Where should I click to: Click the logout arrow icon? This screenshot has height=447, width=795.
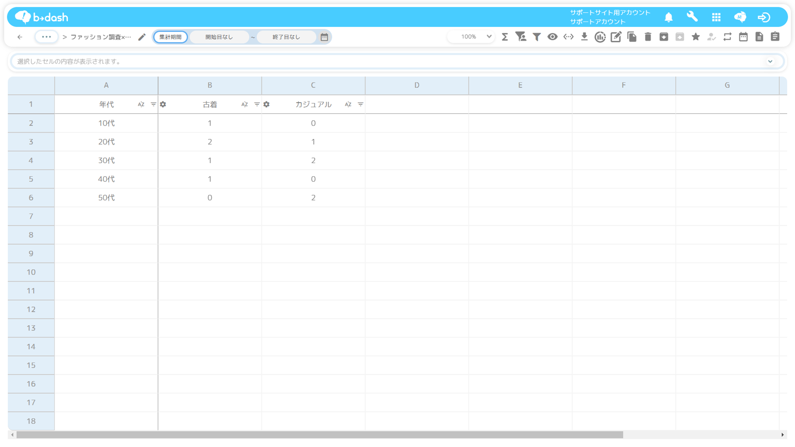(x=764, y=17)
